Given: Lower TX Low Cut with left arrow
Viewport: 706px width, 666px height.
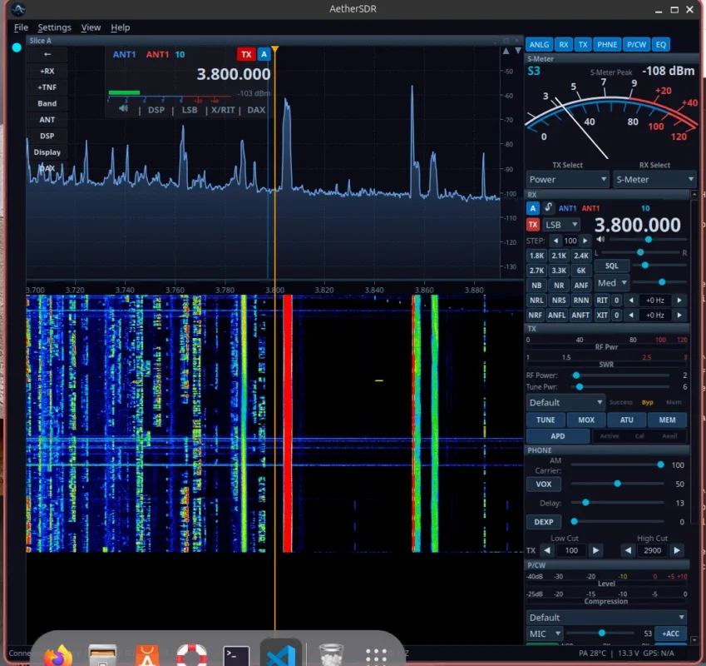Looking at the screenshot, I should [x=547, y=550].
